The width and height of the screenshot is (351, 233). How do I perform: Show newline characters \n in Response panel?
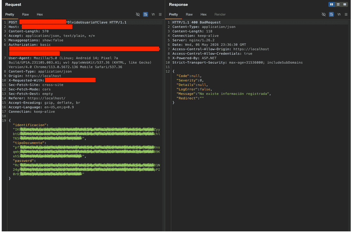pyautogui.click(x=339, y=14)
